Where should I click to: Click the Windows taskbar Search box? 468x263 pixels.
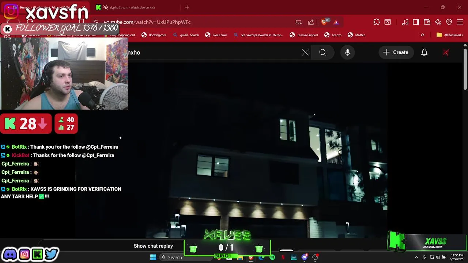(186, 257)
